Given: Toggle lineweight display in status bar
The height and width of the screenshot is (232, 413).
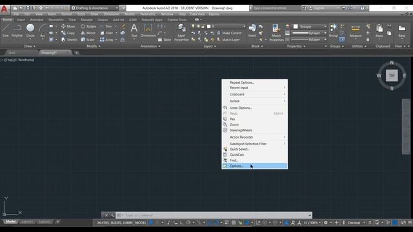Looking at the screenshot, I should coord(227,222).
